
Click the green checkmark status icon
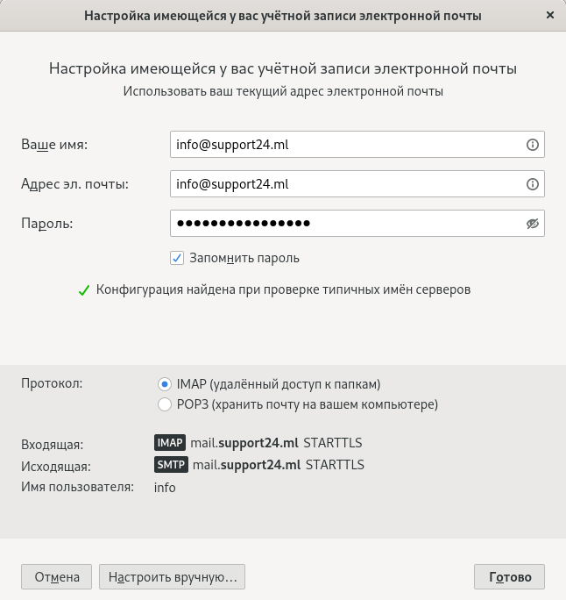click(84, 290)
